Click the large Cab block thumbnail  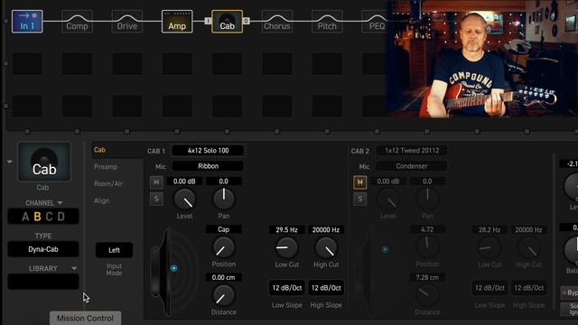[x=44, y=162]
